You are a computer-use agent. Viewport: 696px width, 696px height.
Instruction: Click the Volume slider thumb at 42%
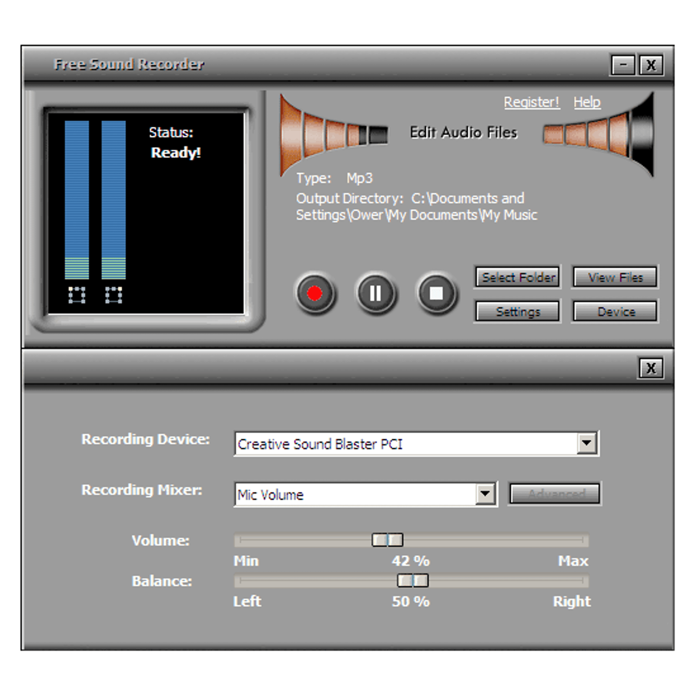387,540
